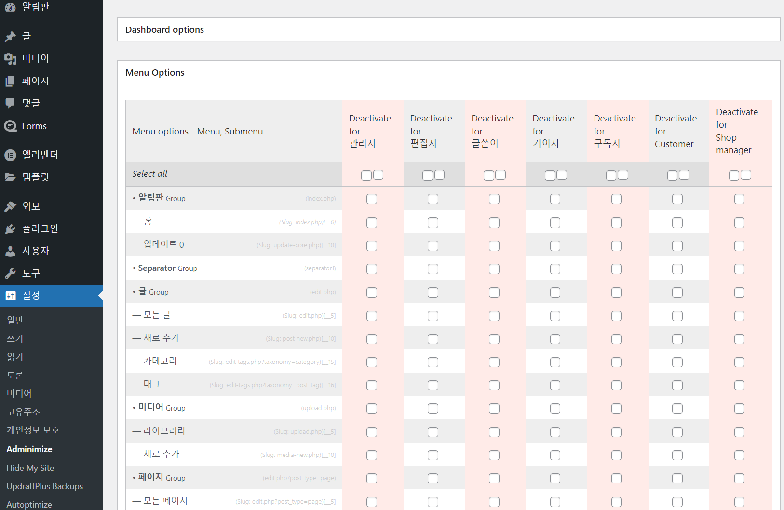This screenshot has width=784, height=510.
Task: Open UpdraftPlus Backups submenu
Action: (x=45, y=486)
